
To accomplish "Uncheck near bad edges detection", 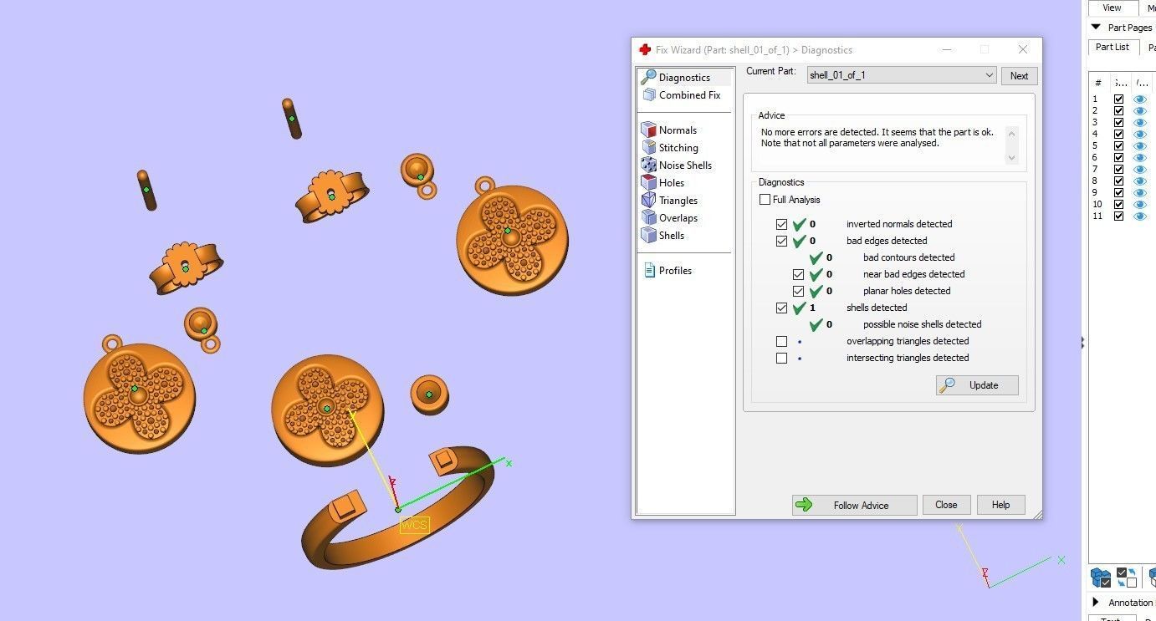I will pos(798,274).
